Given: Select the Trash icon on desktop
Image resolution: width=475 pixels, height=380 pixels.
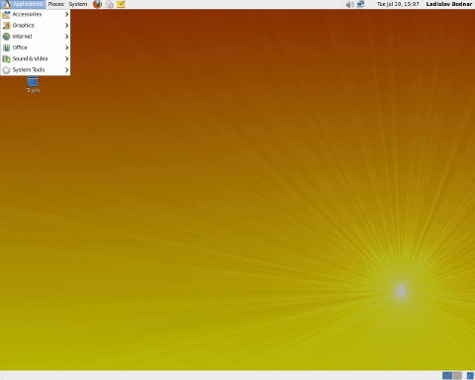Looking at the screenshot, I should click(33, 85).
